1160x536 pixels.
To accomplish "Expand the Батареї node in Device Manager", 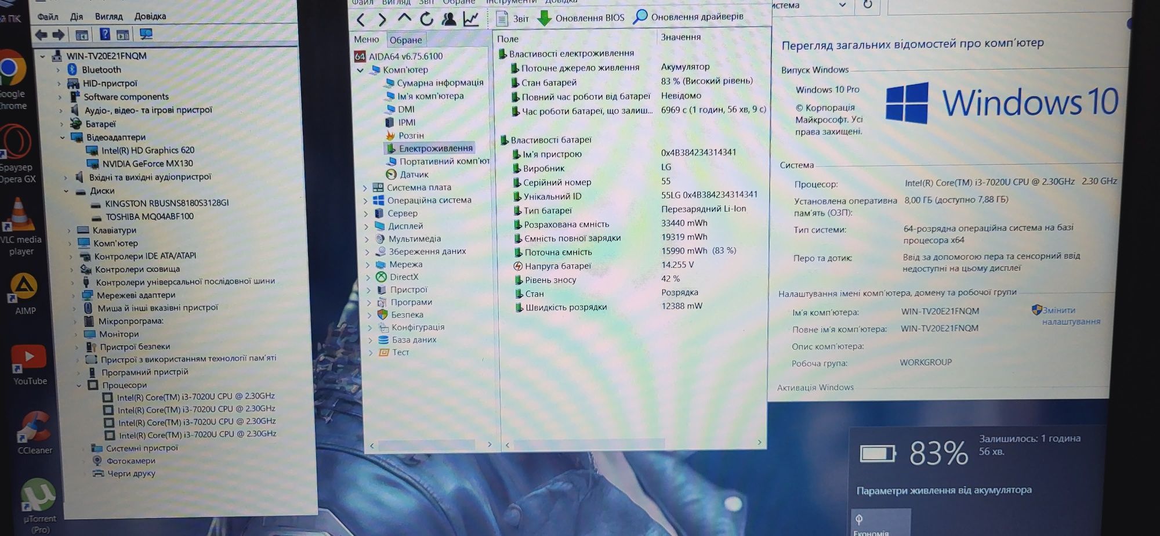I will pos(61,124).
